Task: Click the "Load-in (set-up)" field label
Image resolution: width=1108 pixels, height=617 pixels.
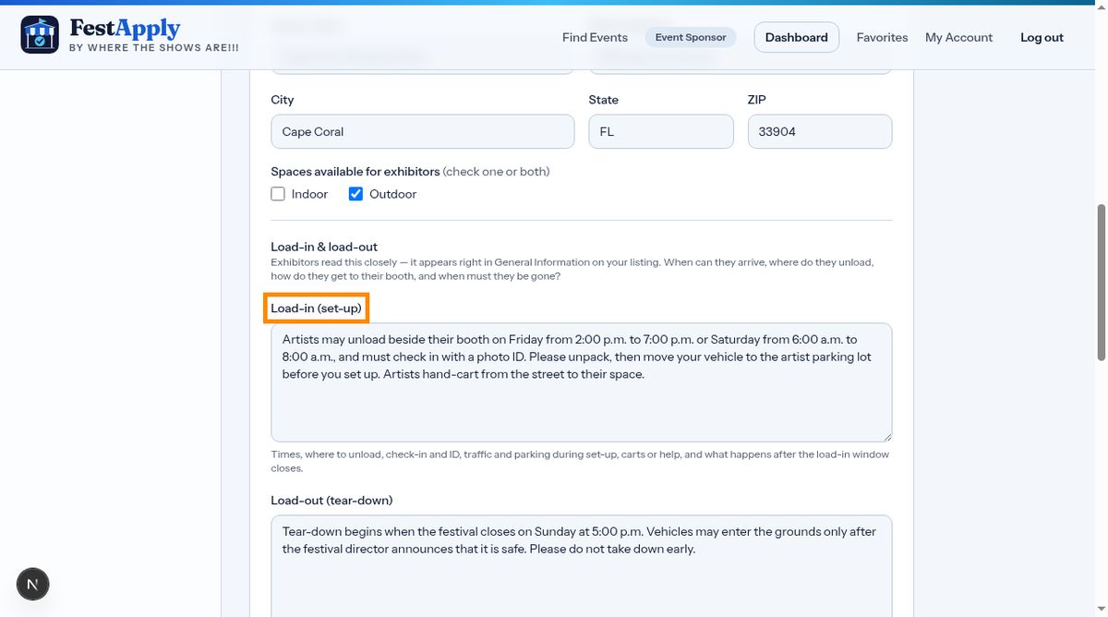Action: (316, 308)
